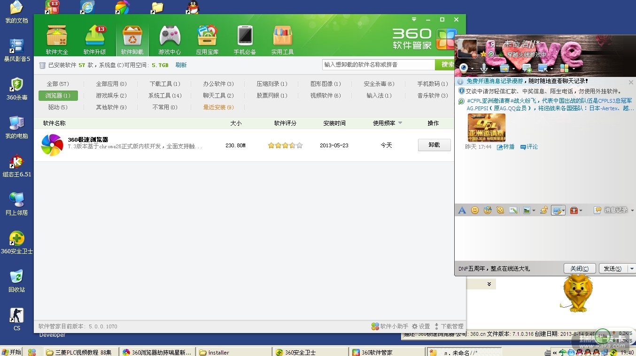Click the uninstall software search input field
Image resolution: width=636 pixels, height=356 pixels.
click(x=379, y=65)
